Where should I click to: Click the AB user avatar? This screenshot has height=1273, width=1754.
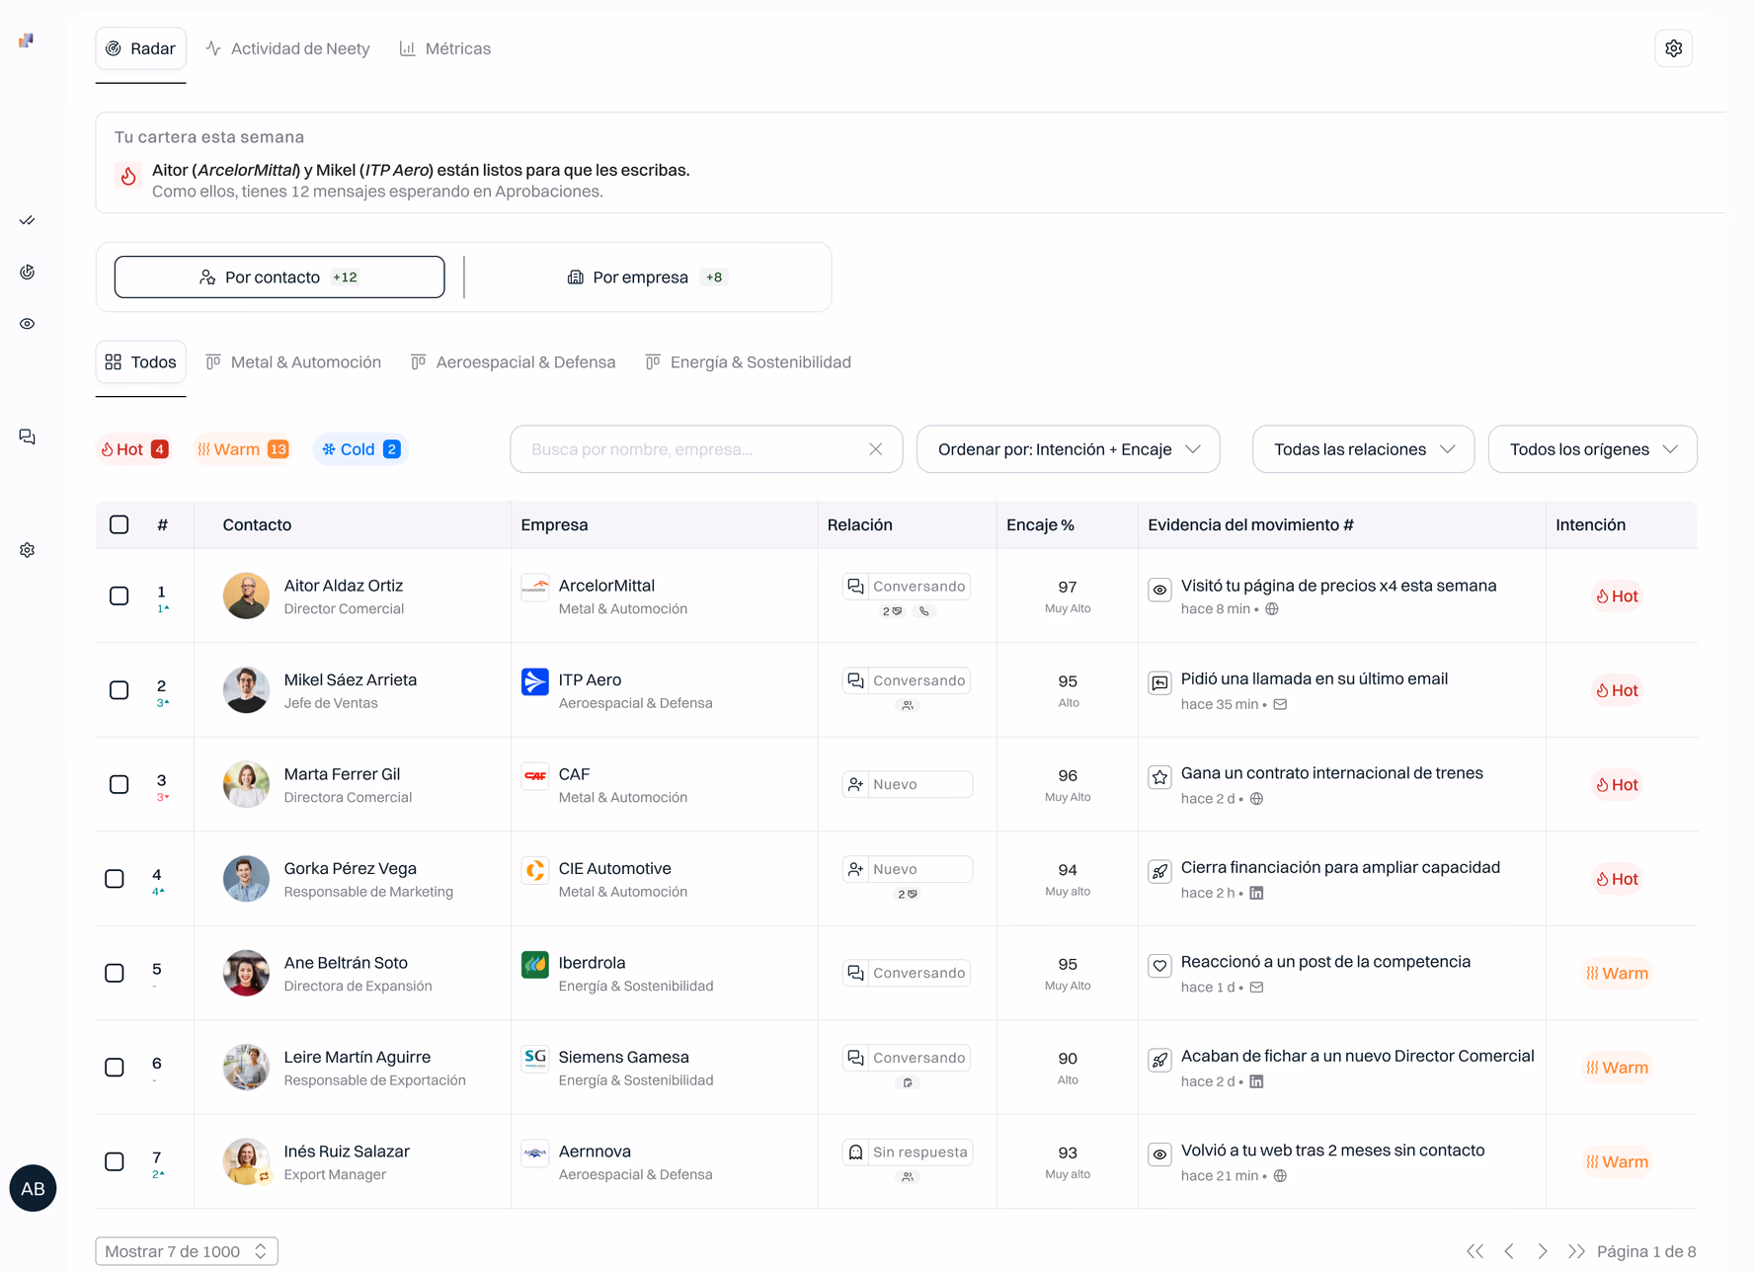pyautogui.click(x=33, y=1188)
